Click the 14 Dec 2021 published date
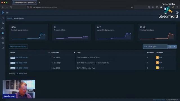The width and height of the screenshot is (180, 101). (x=56, y=63)
